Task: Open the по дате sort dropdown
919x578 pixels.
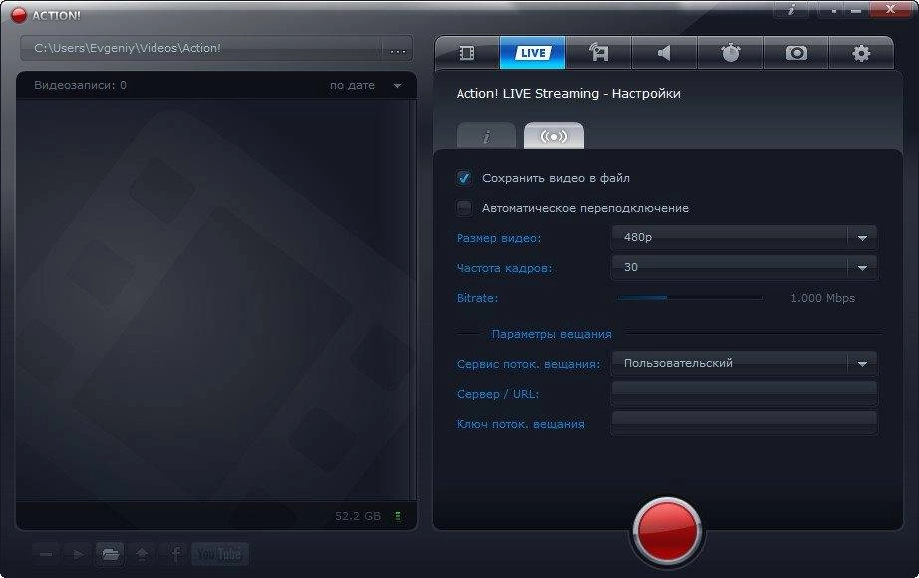Action: (x=365, y=85)
